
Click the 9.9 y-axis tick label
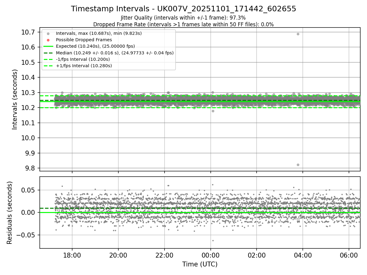pos(30,153)
